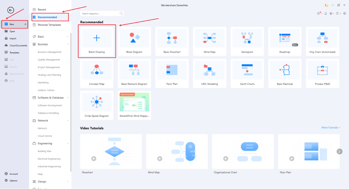Open the EdrawMind Mind Mapping promo card

point(134,105)
